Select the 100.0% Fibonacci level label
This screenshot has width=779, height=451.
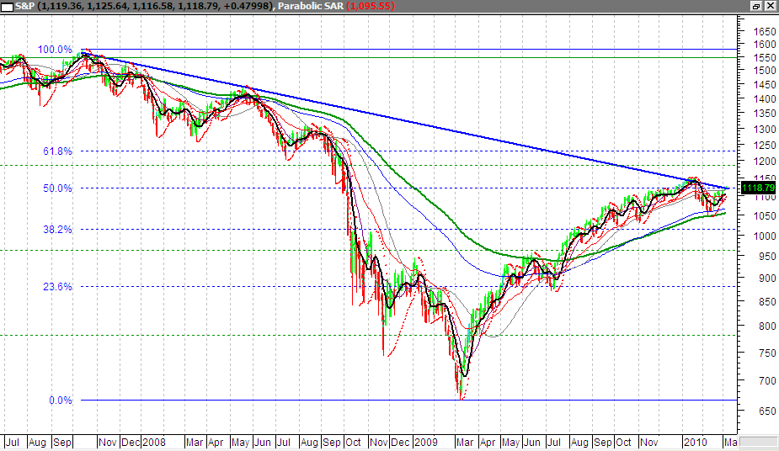tap(55, 49)
